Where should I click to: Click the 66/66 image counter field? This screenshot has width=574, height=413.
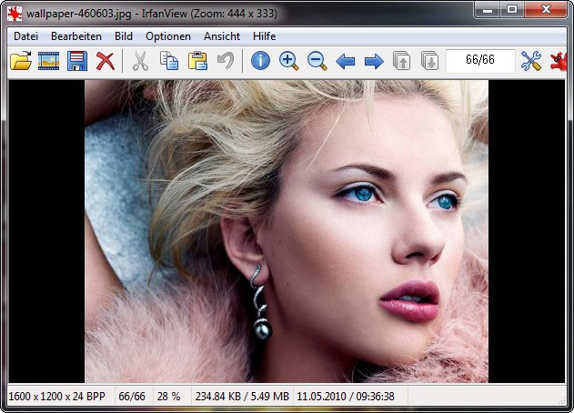pos(480,62)
